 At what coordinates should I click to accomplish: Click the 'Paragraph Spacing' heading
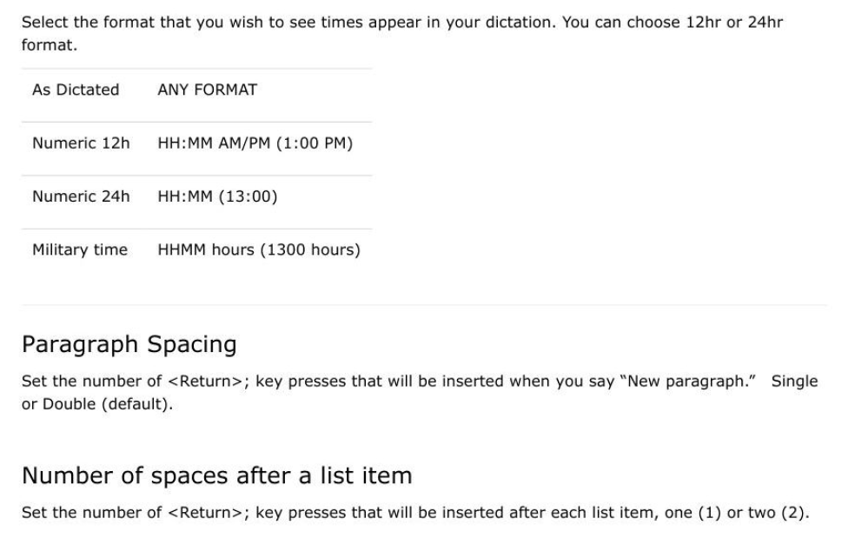pyautogui.click(x=129, y=345)
